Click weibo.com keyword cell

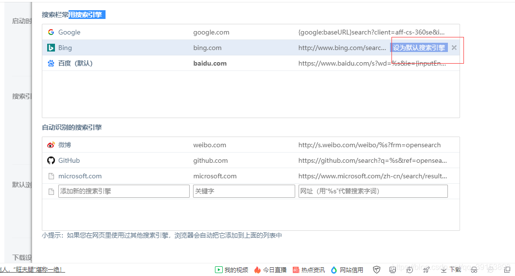(x=210, y=145)
